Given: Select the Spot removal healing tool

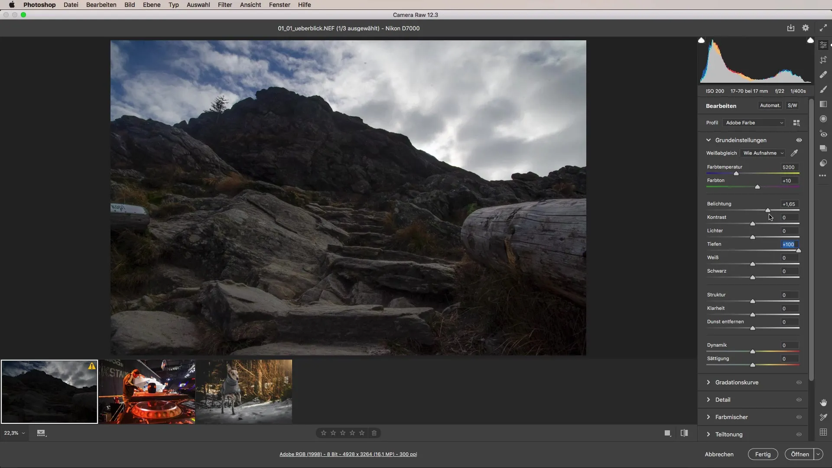Looking at the screenshot, I should 823,75.
